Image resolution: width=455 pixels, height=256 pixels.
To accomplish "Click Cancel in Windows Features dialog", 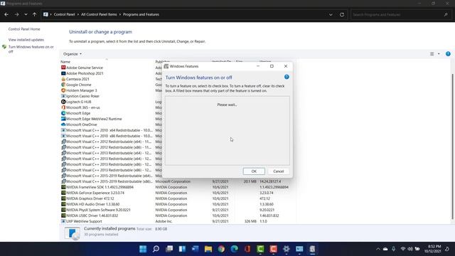I will [278, 171].
